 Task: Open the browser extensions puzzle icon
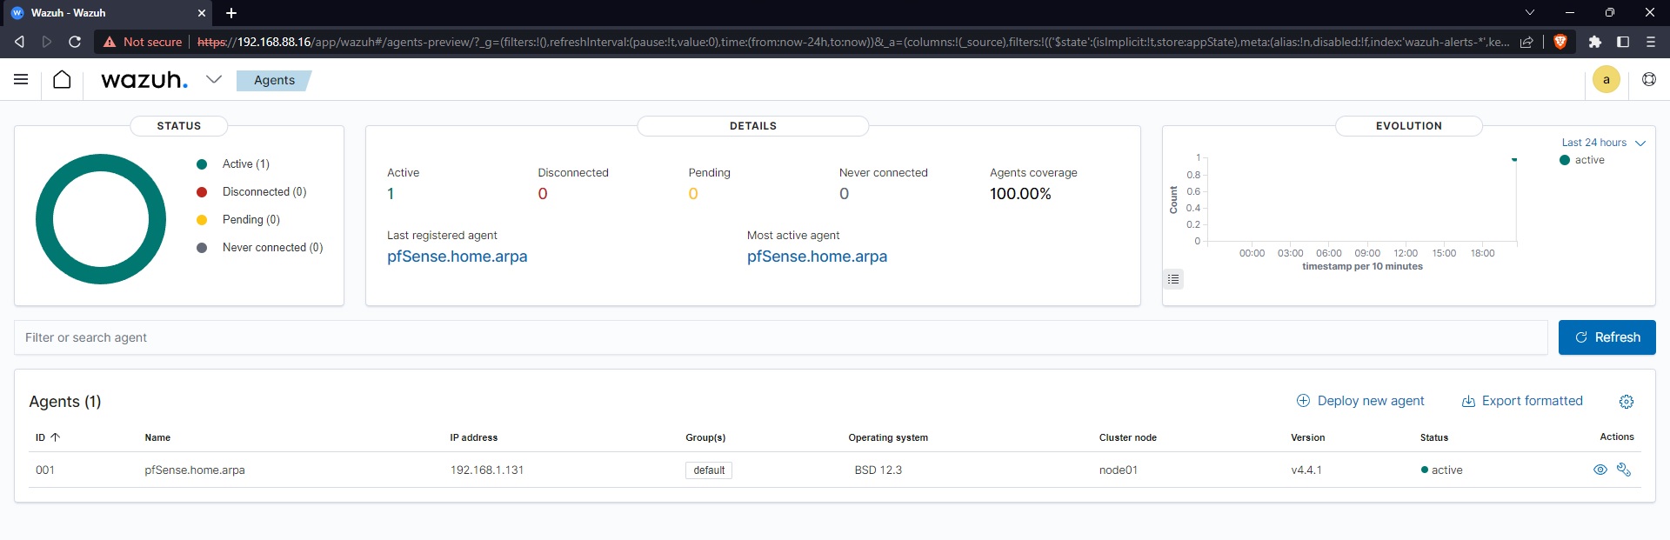[1594, 42]
